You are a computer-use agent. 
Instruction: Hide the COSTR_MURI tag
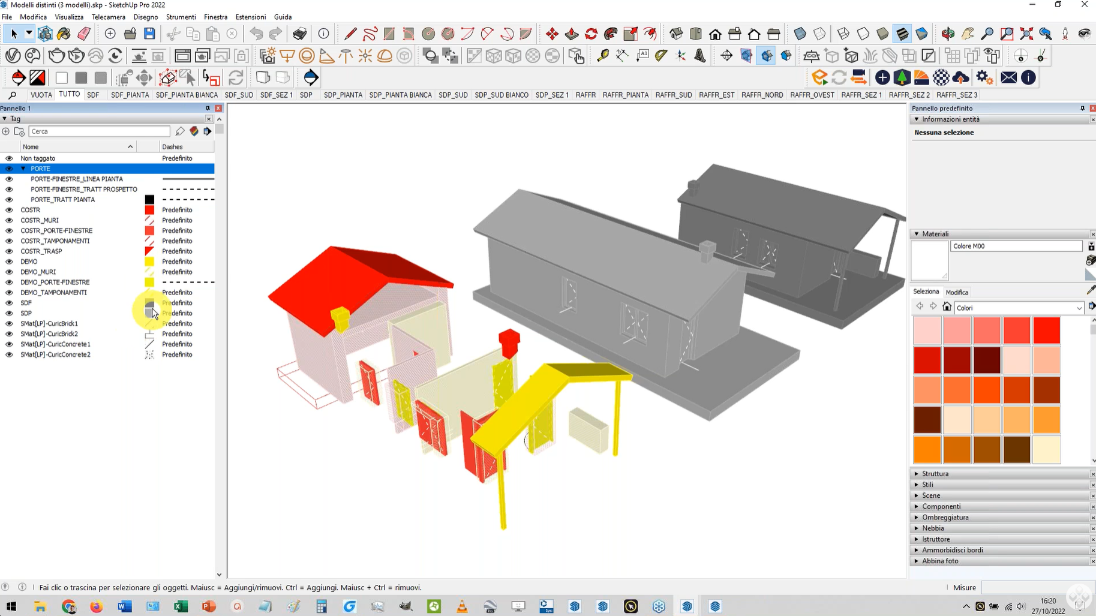click(x=9, y=220)
